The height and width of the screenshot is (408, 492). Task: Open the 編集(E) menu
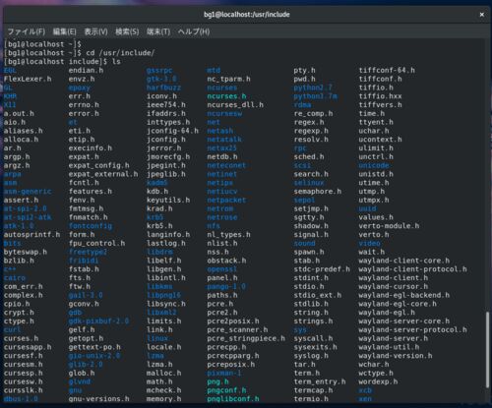(65, 31)
